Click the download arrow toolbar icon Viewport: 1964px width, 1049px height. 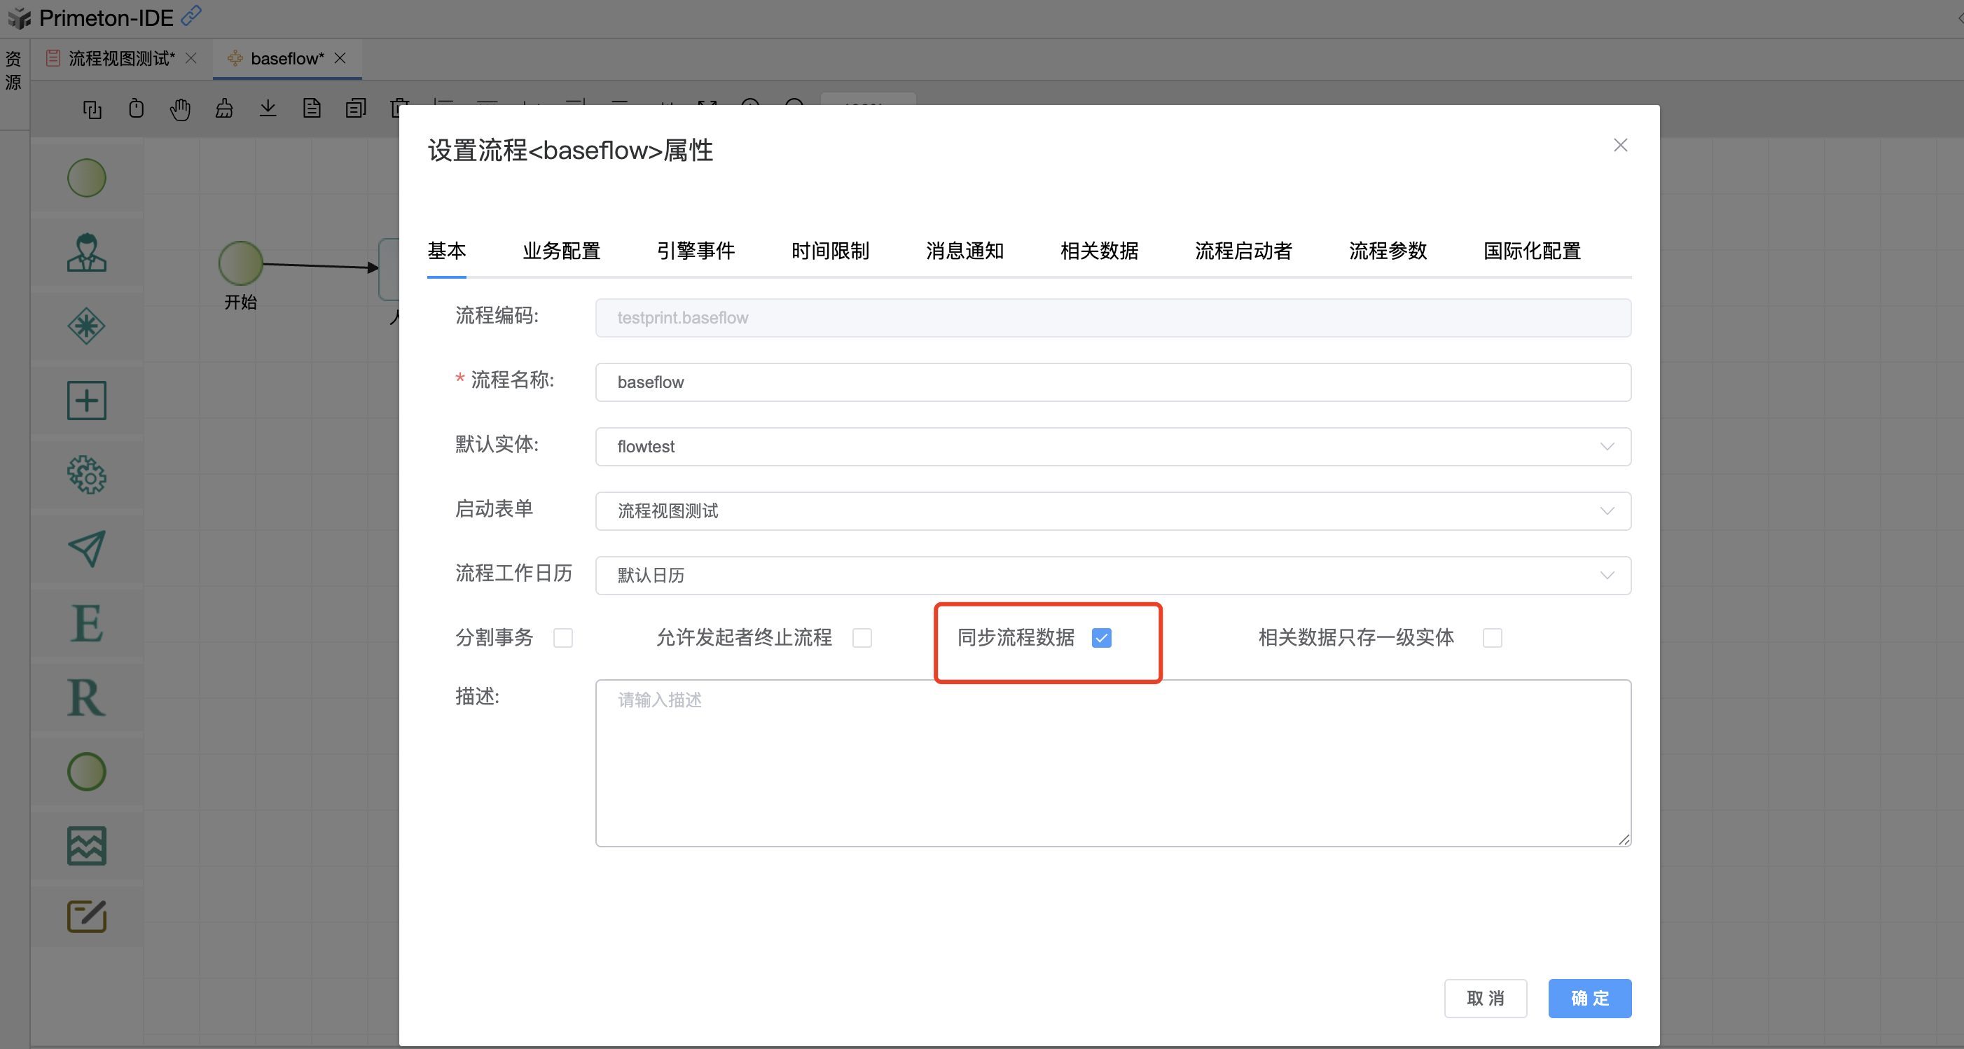click(268, 109)
